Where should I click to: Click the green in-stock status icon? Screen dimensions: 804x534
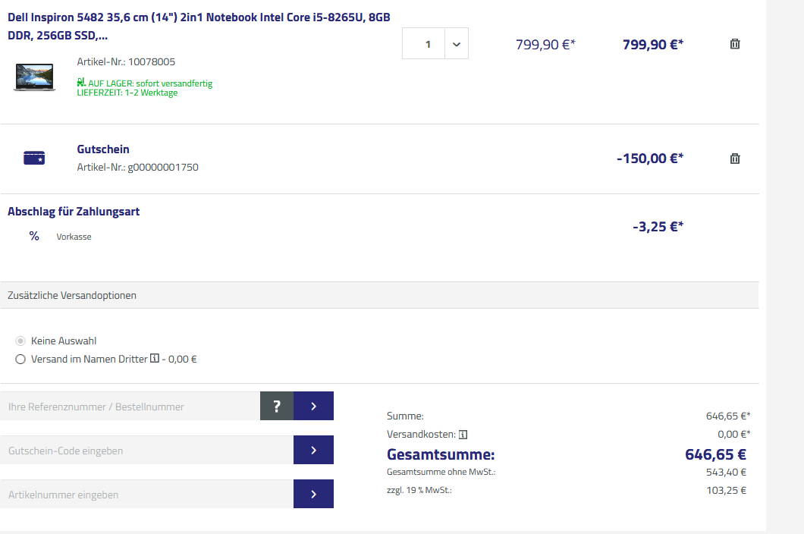pos(81,82)
